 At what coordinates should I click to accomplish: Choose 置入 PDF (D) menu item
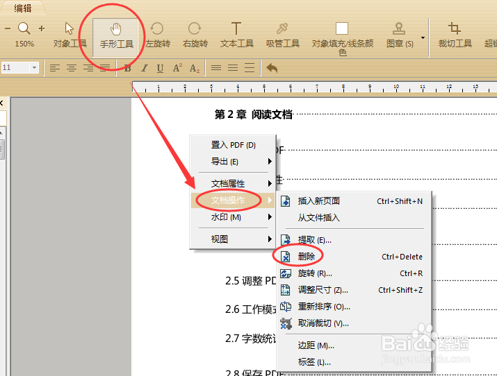pyautogui.click(x=234, y=145)
